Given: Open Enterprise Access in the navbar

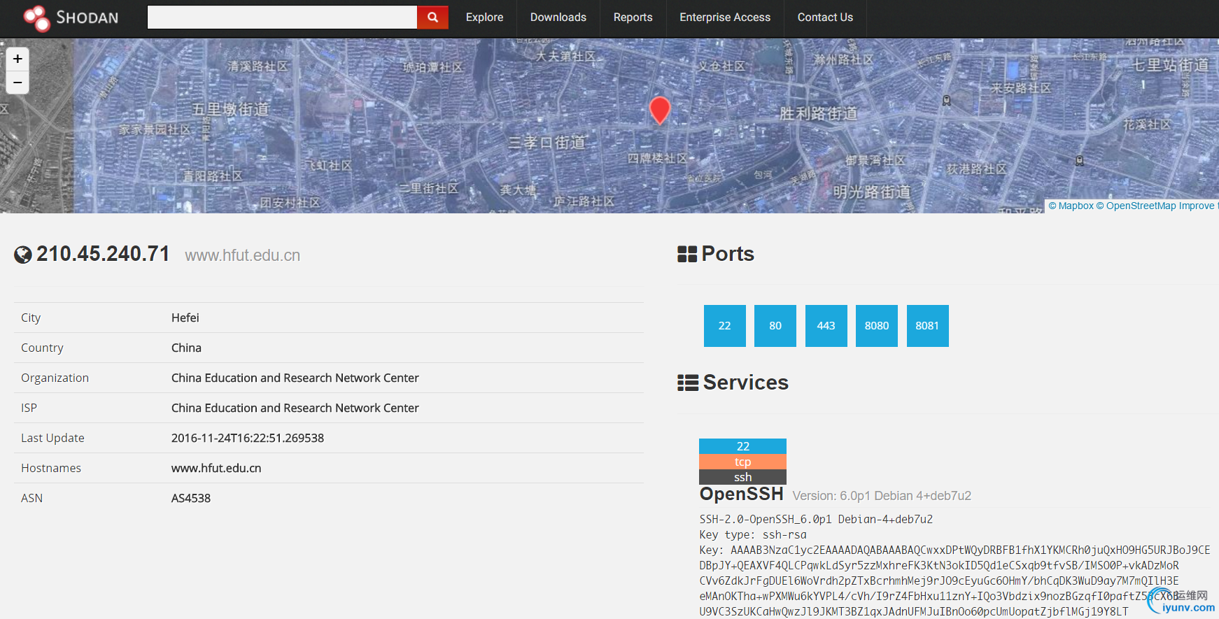Looking at the screenshot, I should tap(725, 17).
